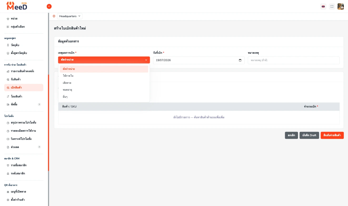Screen dimensions: 348x206
Task: Click the รายละเอียดการใช้งาน icon
Action: click(8, 131)
